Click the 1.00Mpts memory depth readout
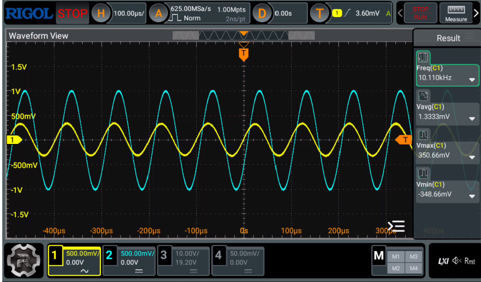The height and width of the screenshot is (282, 481). coord(231,9)
